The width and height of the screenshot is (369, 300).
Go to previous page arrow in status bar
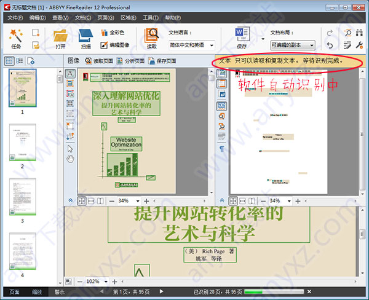[101, 291]
